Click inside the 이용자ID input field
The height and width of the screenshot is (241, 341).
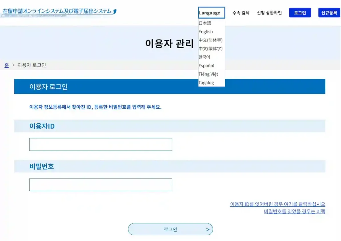[x=101, y=144]
